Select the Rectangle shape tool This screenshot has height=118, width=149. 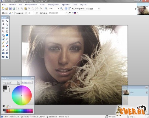pyautogui.click(x=3, y=53)
